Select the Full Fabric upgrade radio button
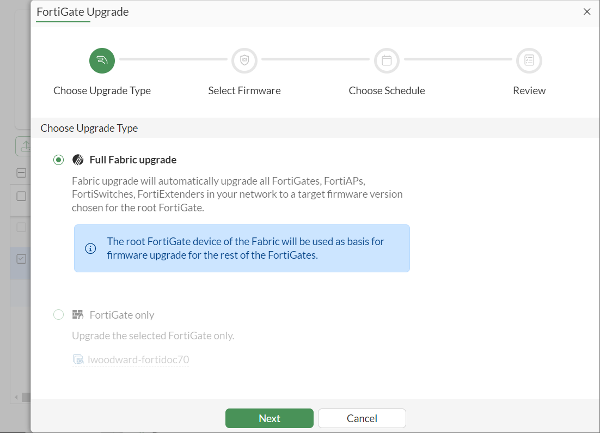 (58, 160)
